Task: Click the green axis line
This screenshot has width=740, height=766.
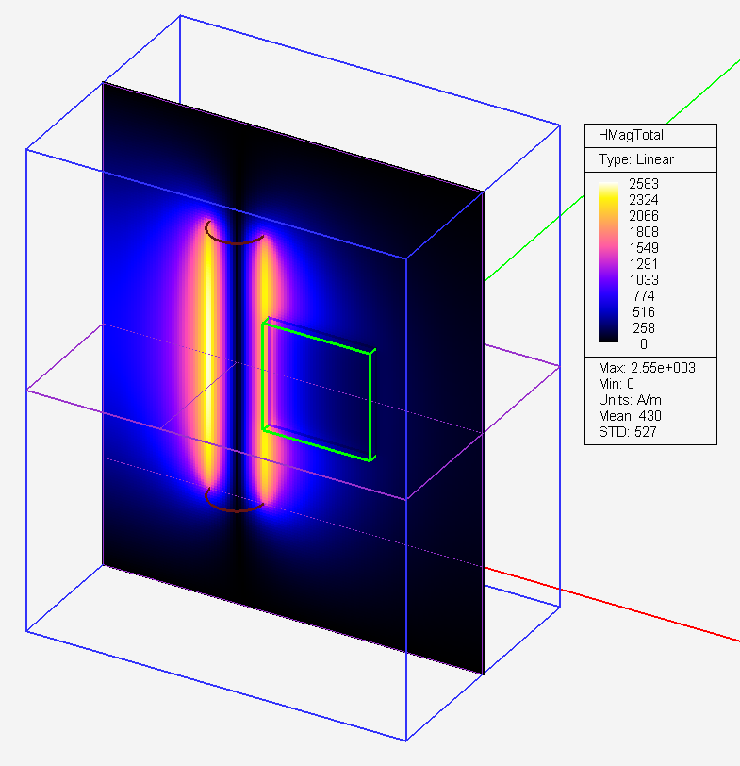Action: coord(613,164)
